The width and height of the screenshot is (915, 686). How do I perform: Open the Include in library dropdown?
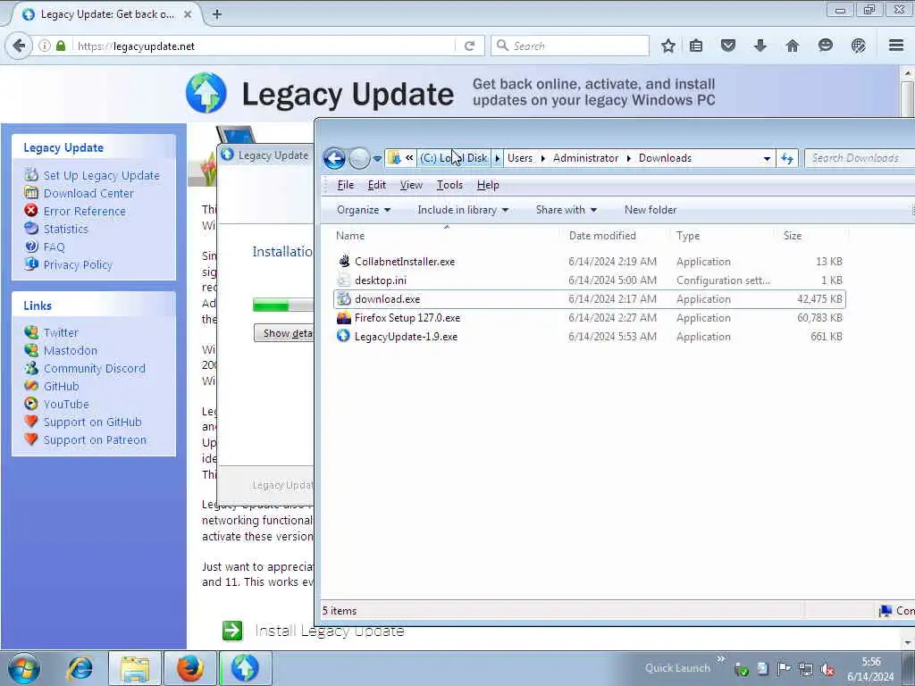point(463,210)
